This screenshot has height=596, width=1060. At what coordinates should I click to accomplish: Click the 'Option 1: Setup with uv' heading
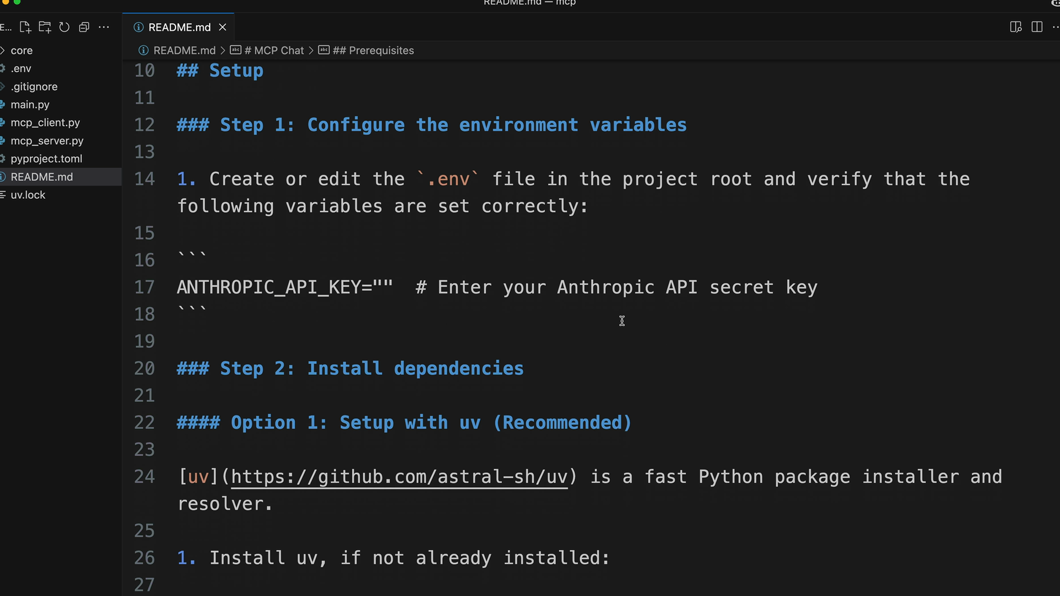point(404,422)
